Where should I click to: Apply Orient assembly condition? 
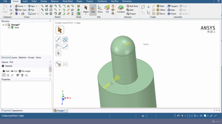172,14
